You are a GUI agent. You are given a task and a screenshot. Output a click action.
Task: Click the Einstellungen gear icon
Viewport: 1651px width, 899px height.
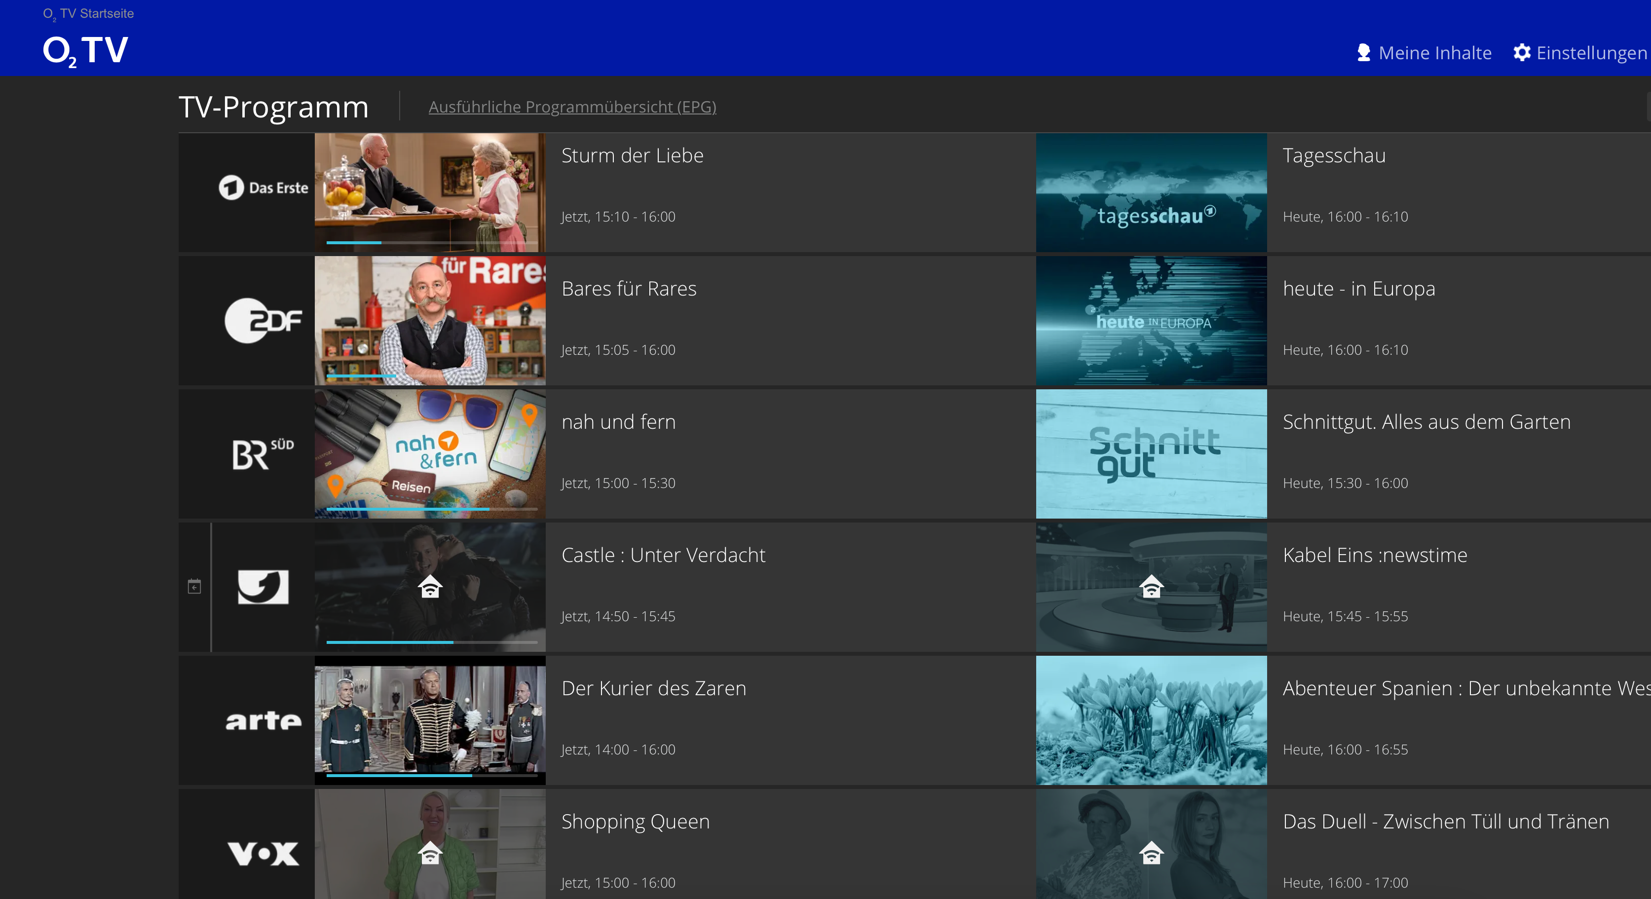(x=1522, y=52)
